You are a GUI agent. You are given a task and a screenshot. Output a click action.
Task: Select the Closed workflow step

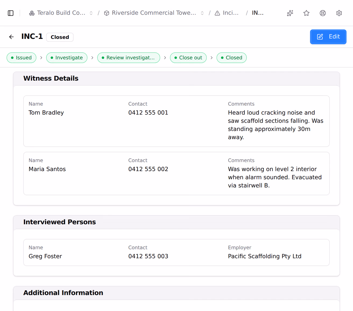pyautogui.click(x=232, y=58)
